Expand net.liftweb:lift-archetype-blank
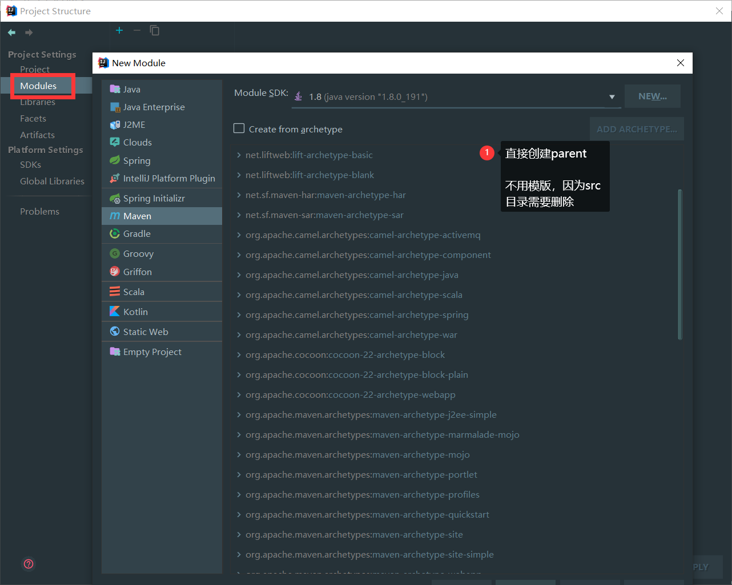Screen dimensions: 732x585 click(239, 175)
